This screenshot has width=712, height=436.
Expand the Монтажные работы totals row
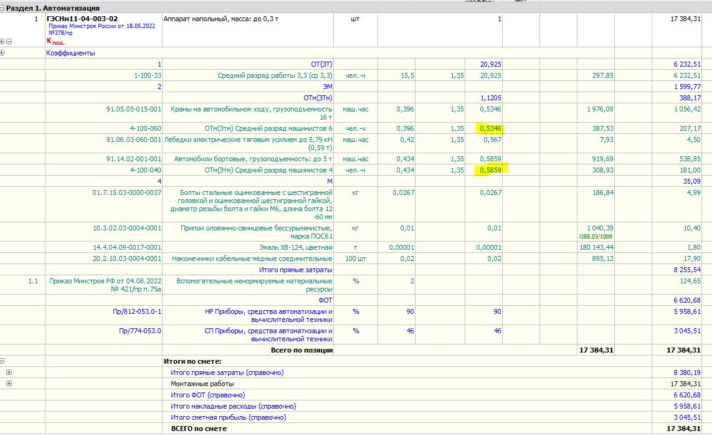pos(9,384)
